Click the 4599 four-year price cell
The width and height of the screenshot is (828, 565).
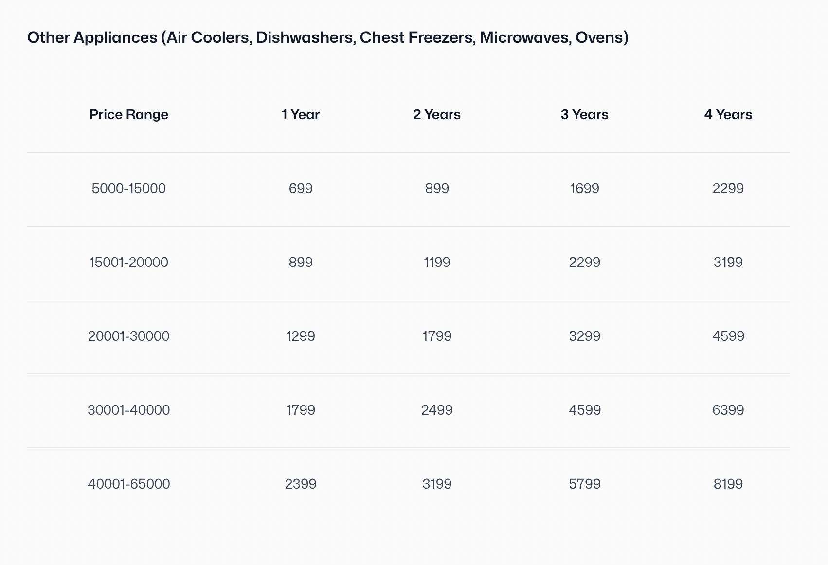coord(728,336)
